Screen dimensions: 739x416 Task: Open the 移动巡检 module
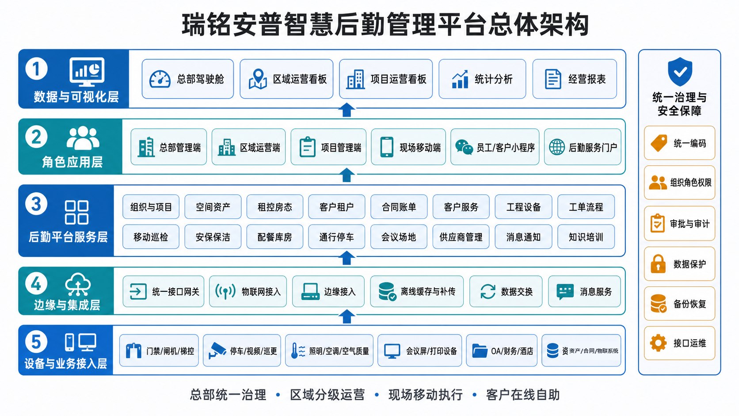pyautogui.click(x=151, y=237)
